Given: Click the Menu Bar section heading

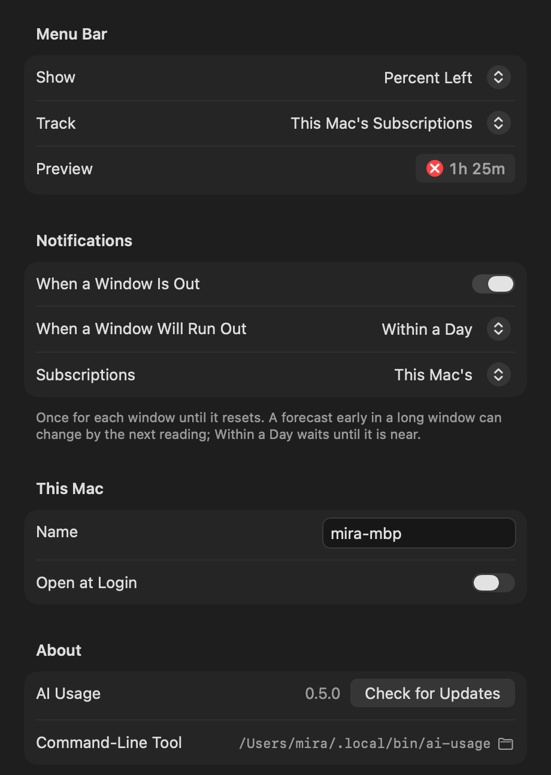Looking at the screenshot, I should click(72, 34).
